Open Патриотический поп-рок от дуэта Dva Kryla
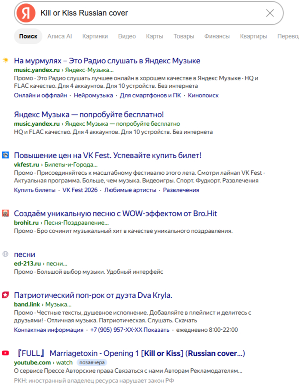Viewport: 299px width, 392px height. (x=93, y=295)
